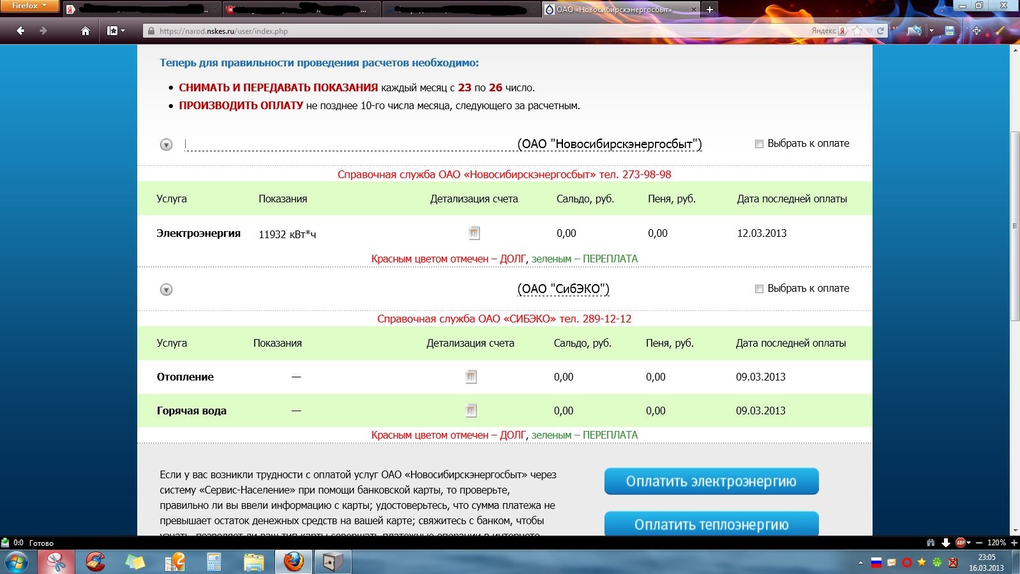Open downloads with the white down arrow
1020x574 pixels.
tap(946, 543)
